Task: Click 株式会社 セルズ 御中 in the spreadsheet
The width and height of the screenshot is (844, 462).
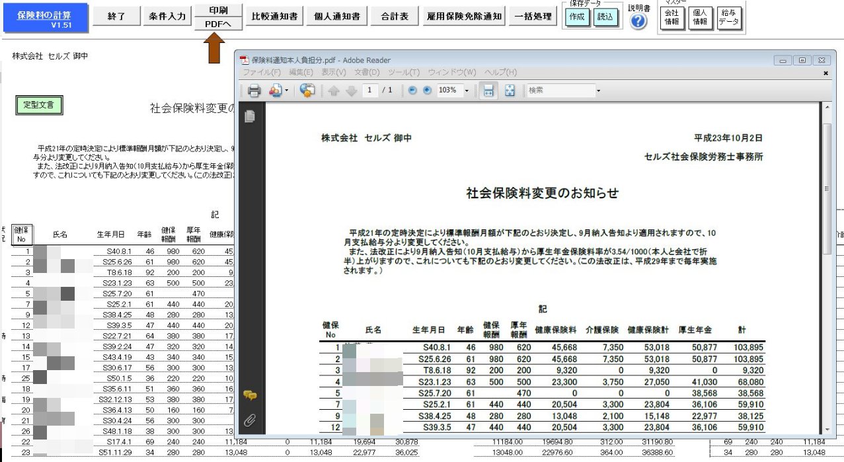Action: click(x=50, y=56)
